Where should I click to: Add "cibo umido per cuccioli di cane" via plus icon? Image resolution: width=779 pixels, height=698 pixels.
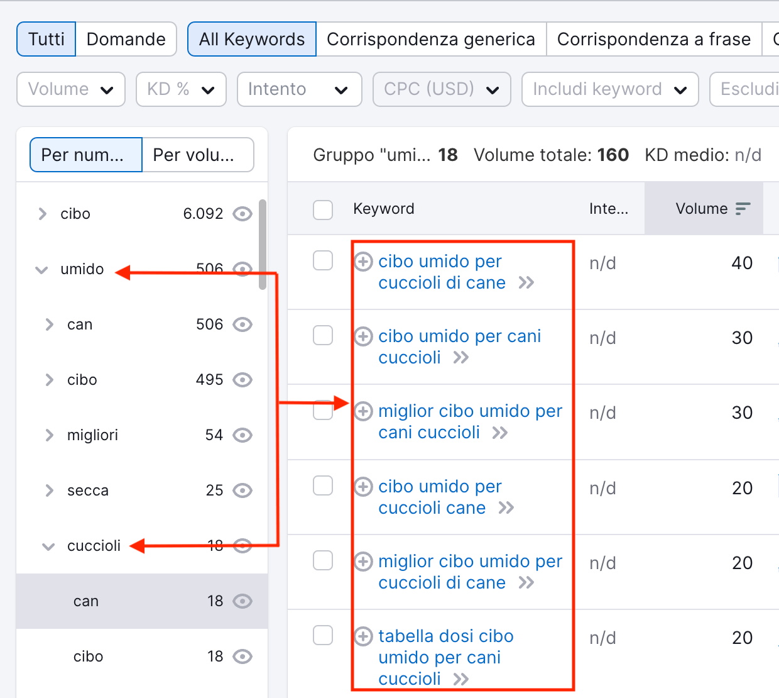(363, 261)
